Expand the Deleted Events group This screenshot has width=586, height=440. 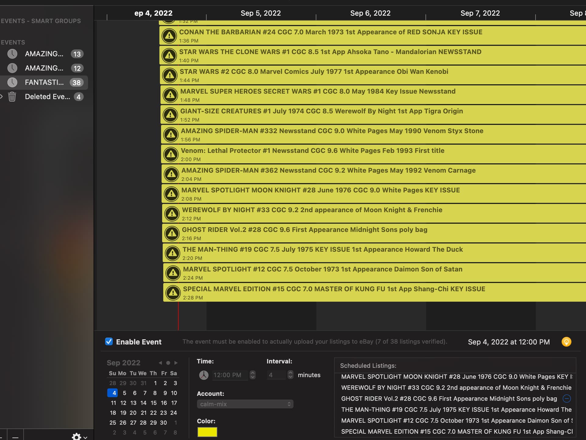pyautogui.click(x=2, y=96)
